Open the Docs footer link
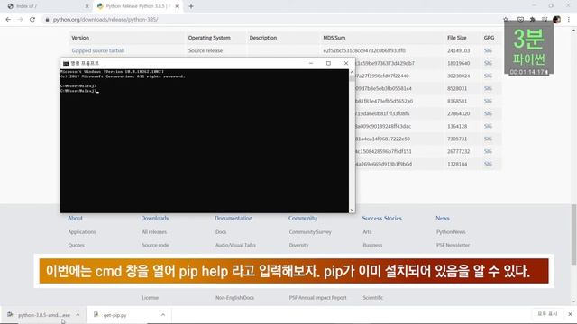 pyautogui.click(x=221, y=232)
